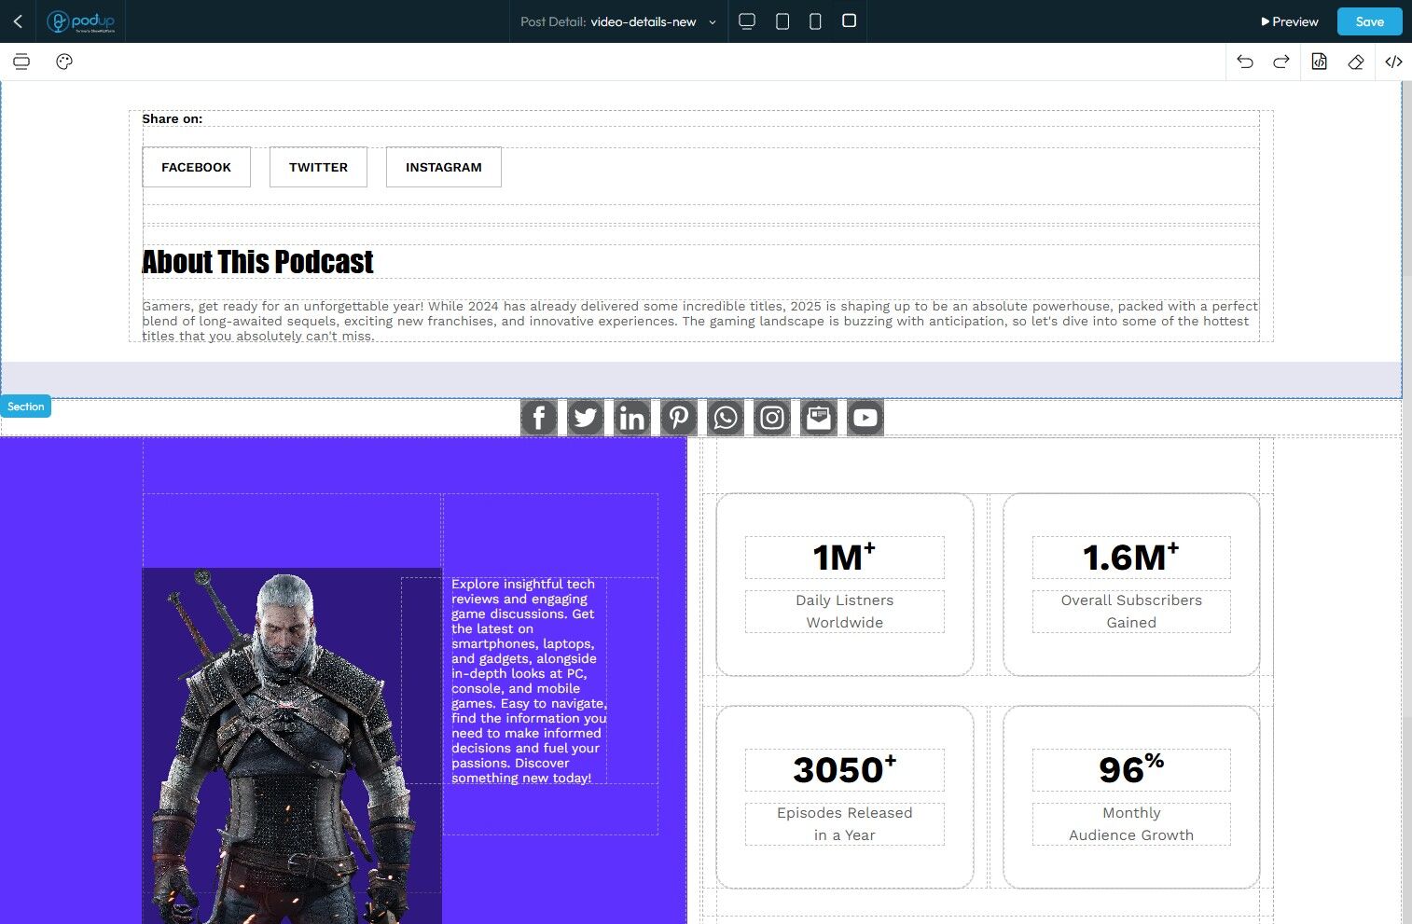Switch to mobile phone device view
The height and width of the screenshot is (924, 1412).
(815, 21)
